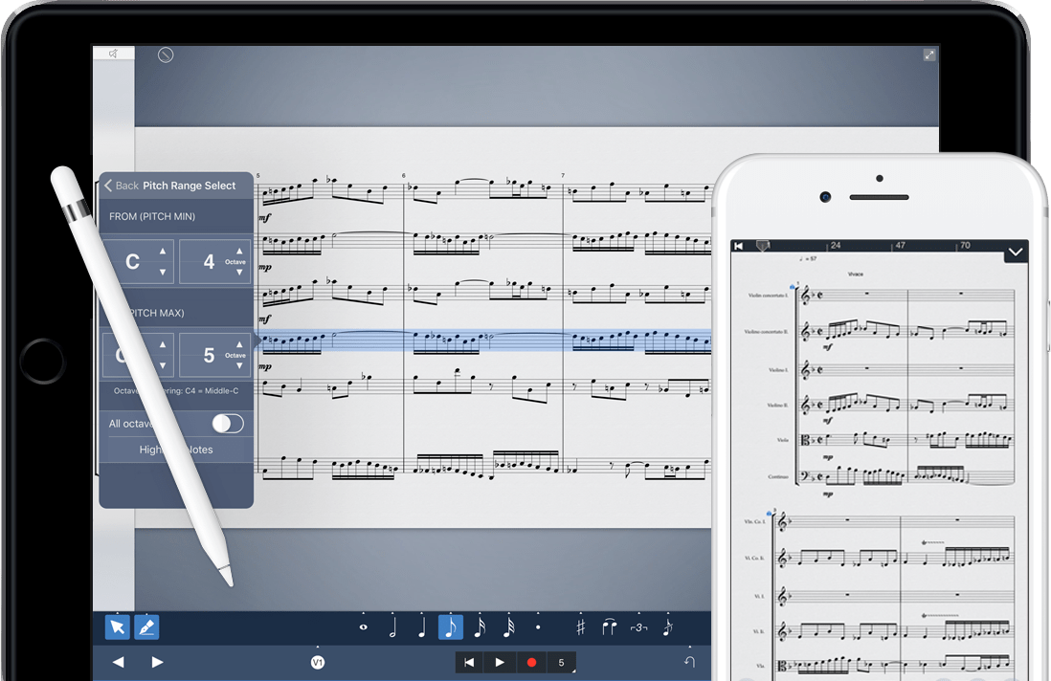Tap Highlight Notes
The width and height of the screenshot is (1051, 681).
pyautogui.click(x=175, y=450)
